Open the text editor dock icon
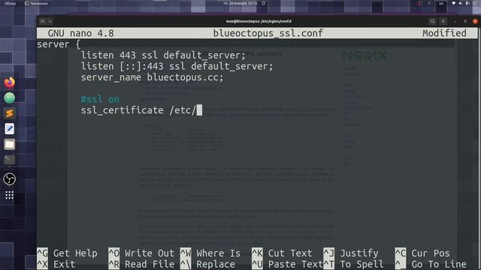The height and width of the screenshot is (270, 481). pyautogui.click(x=10, y=129)
